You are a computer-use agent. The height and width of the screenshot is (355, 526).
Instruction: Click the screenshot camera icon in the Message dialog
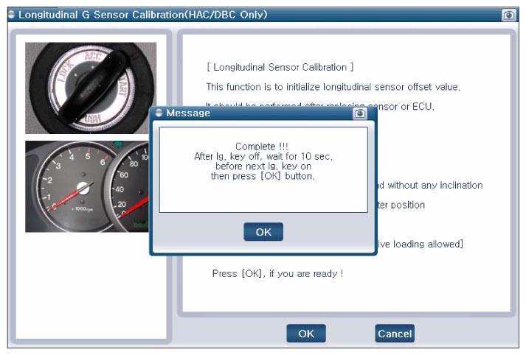point(359,113)
